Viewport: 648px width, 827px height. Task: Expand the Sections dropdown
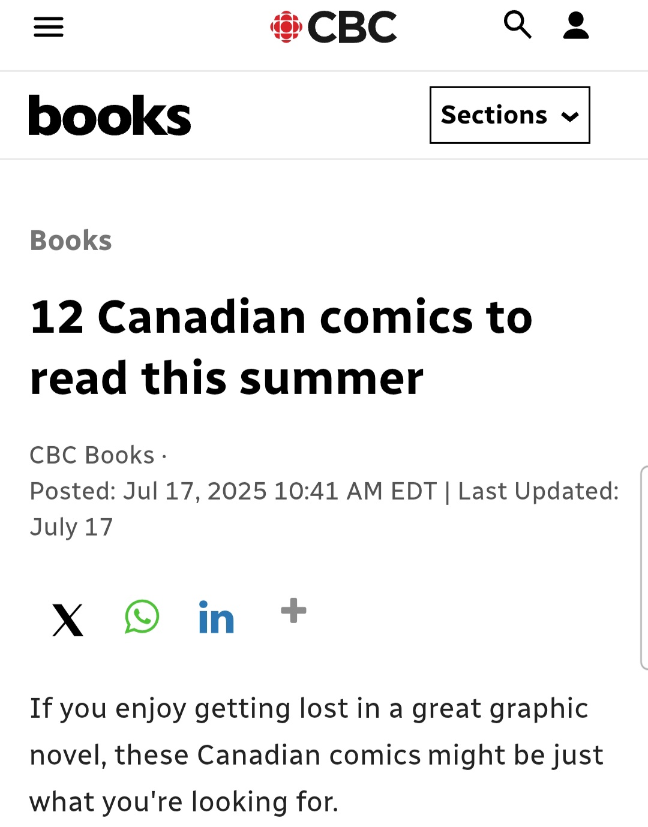tap(494, 115)
